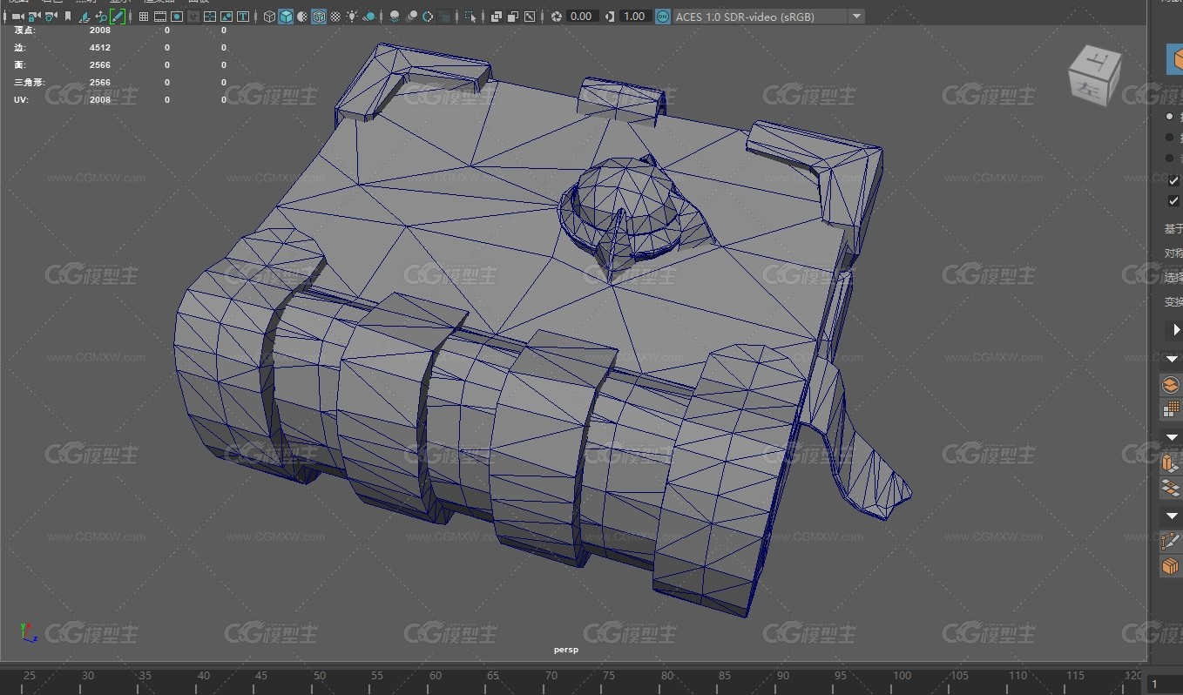
Task: Open camera attributes icon
Action: click(x=51, y=17)
